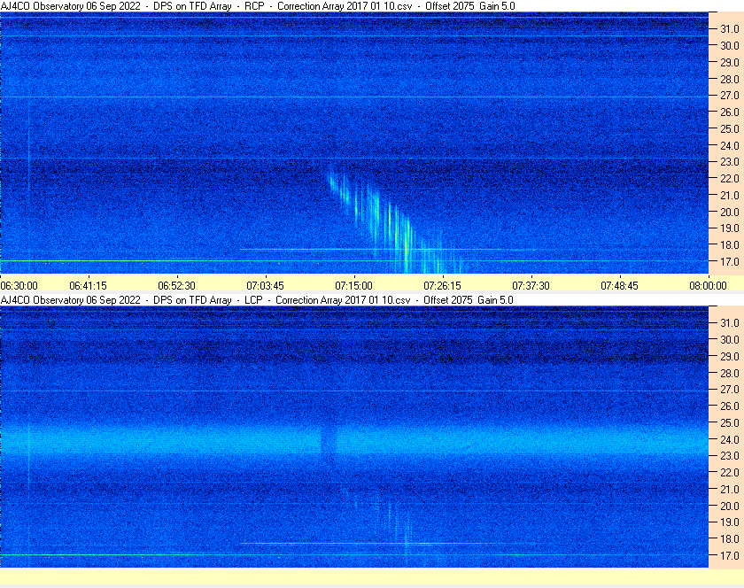
Task: Click the dark gap in LCP 24 MHz band
Action: (x=329, y=439)
